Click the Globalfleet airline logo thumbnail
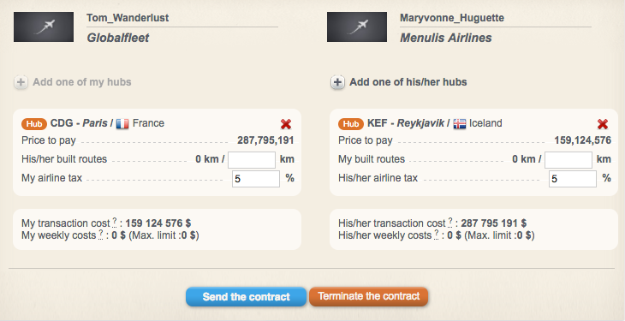 (x=44, y=27)
